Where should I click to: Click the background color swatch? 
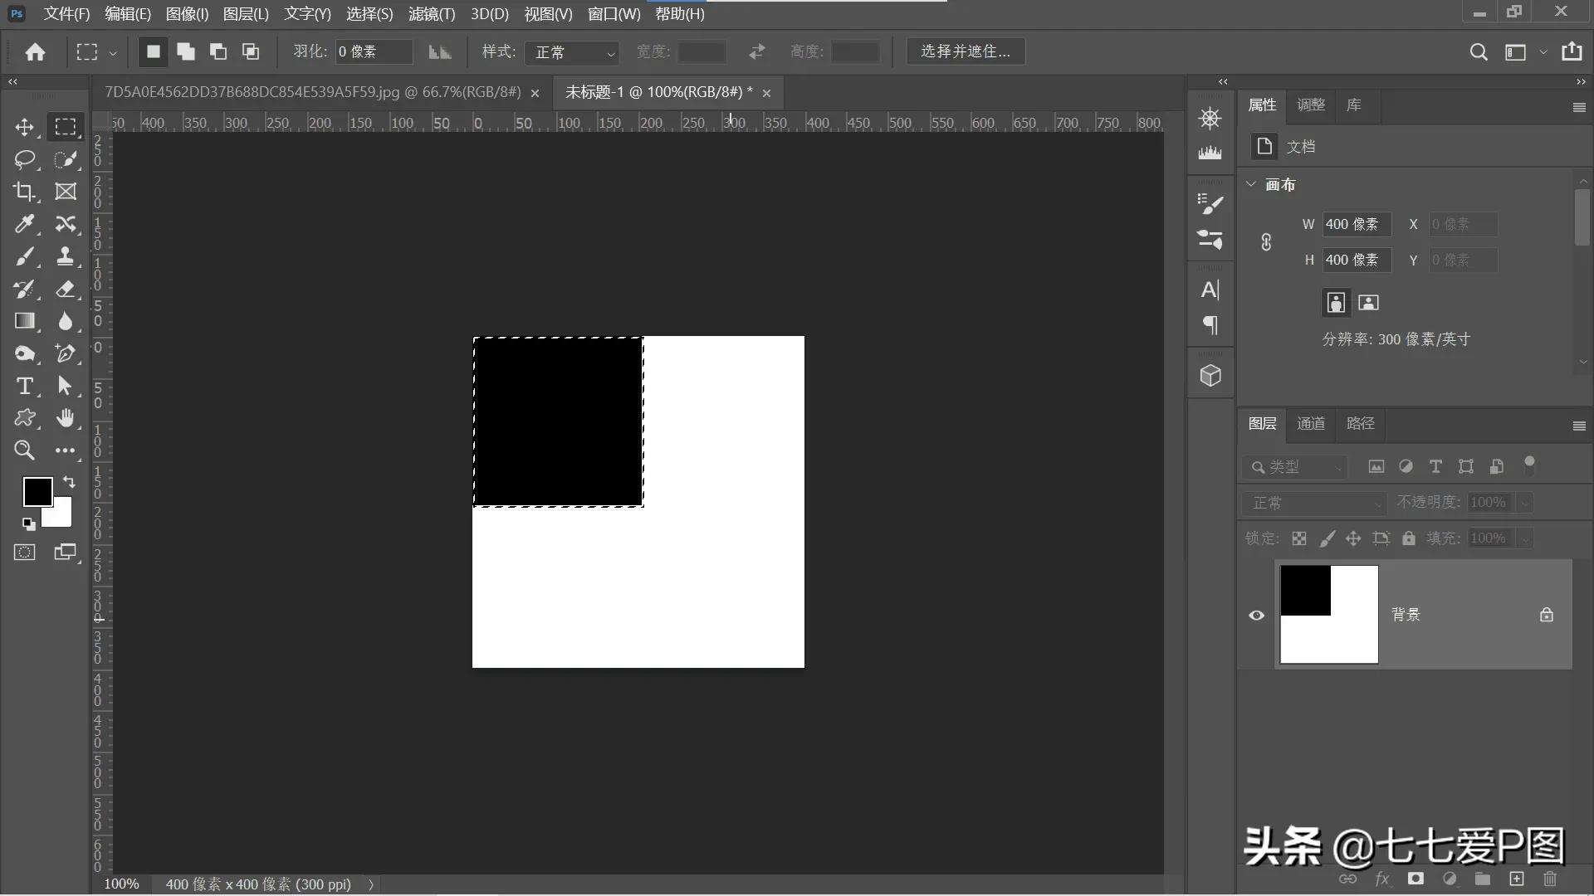pos(61,514)
